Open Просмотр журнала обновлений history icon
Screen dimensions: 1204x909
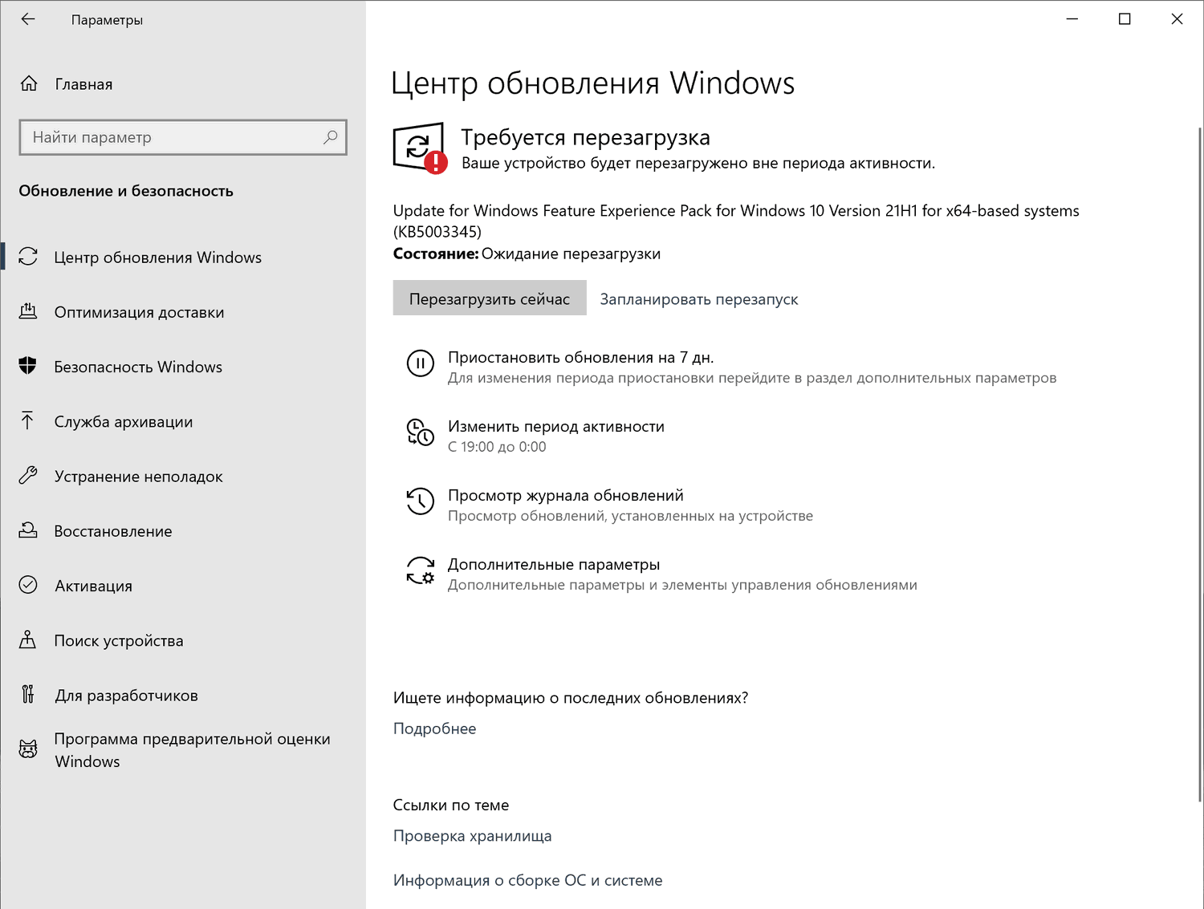click(x=420, y=501)
